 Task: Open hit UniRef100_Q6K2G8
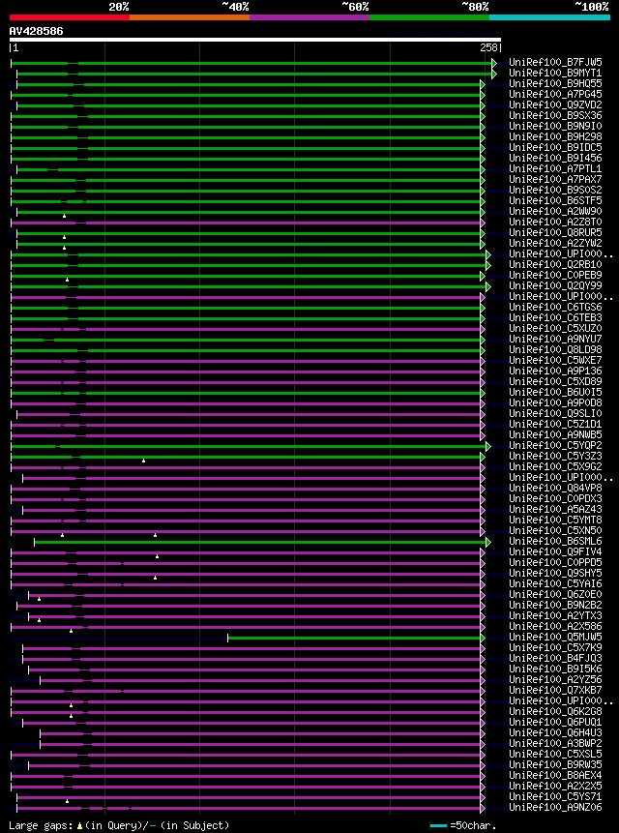[555, 711]
